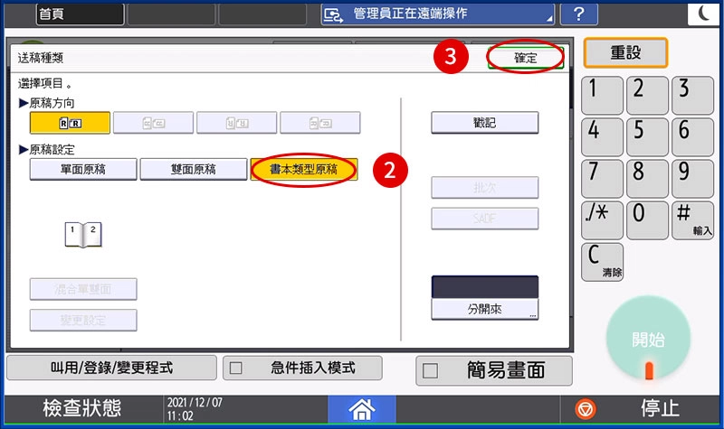
Task: Tap keypad number 6
Action: click(x=692, y=137)
